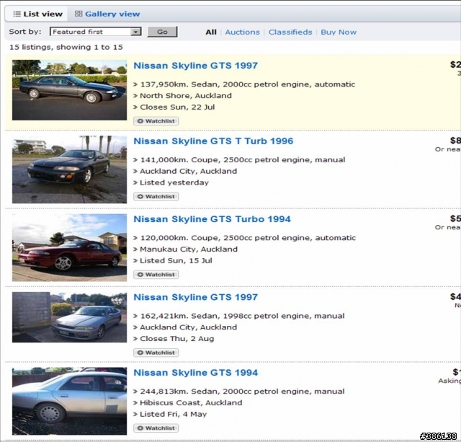461x442 pixels.
Task: Filter listings by Buy Now
Action: [339, 32]
